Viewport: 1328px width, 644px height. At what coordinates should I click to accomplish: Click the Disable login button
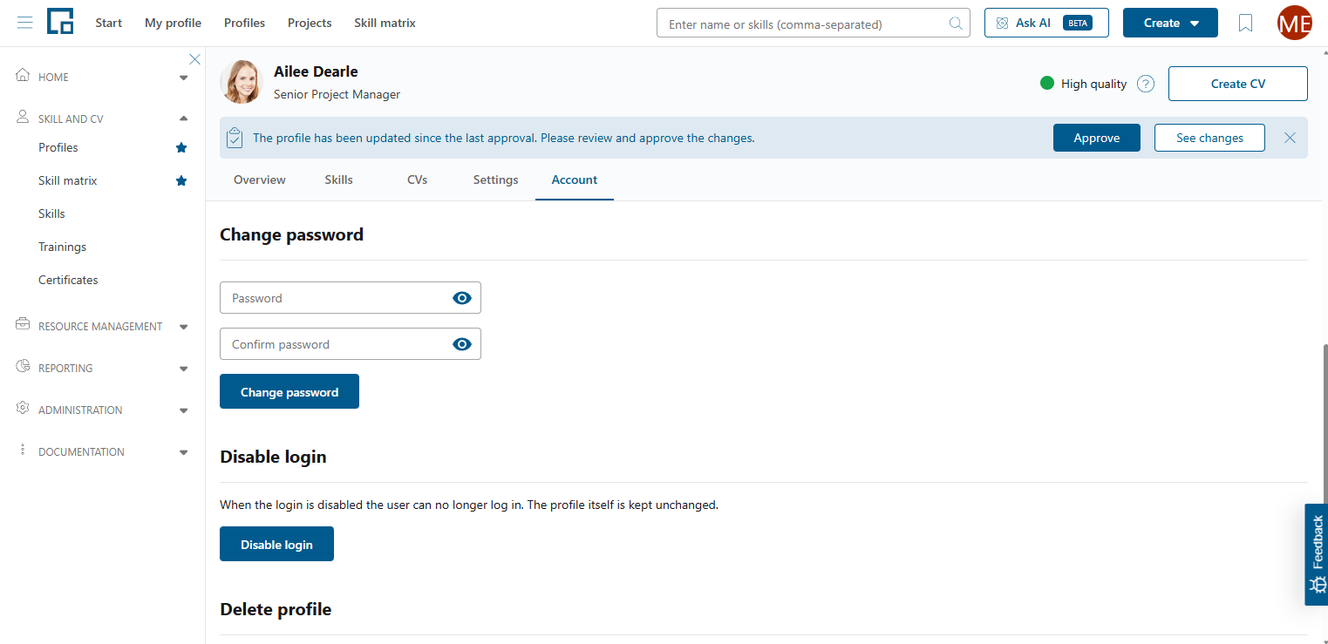click(276, 544)
